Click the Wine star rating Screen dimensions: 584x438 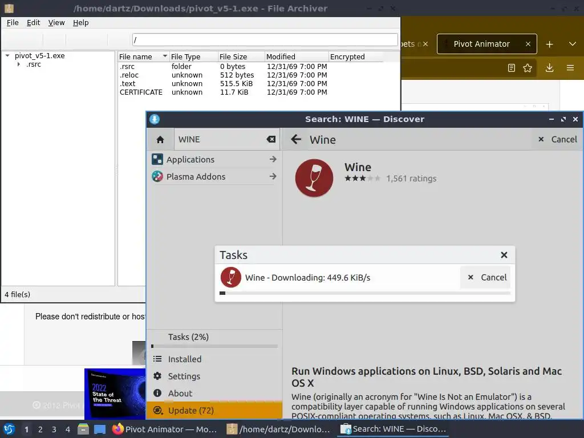[362, 179]
